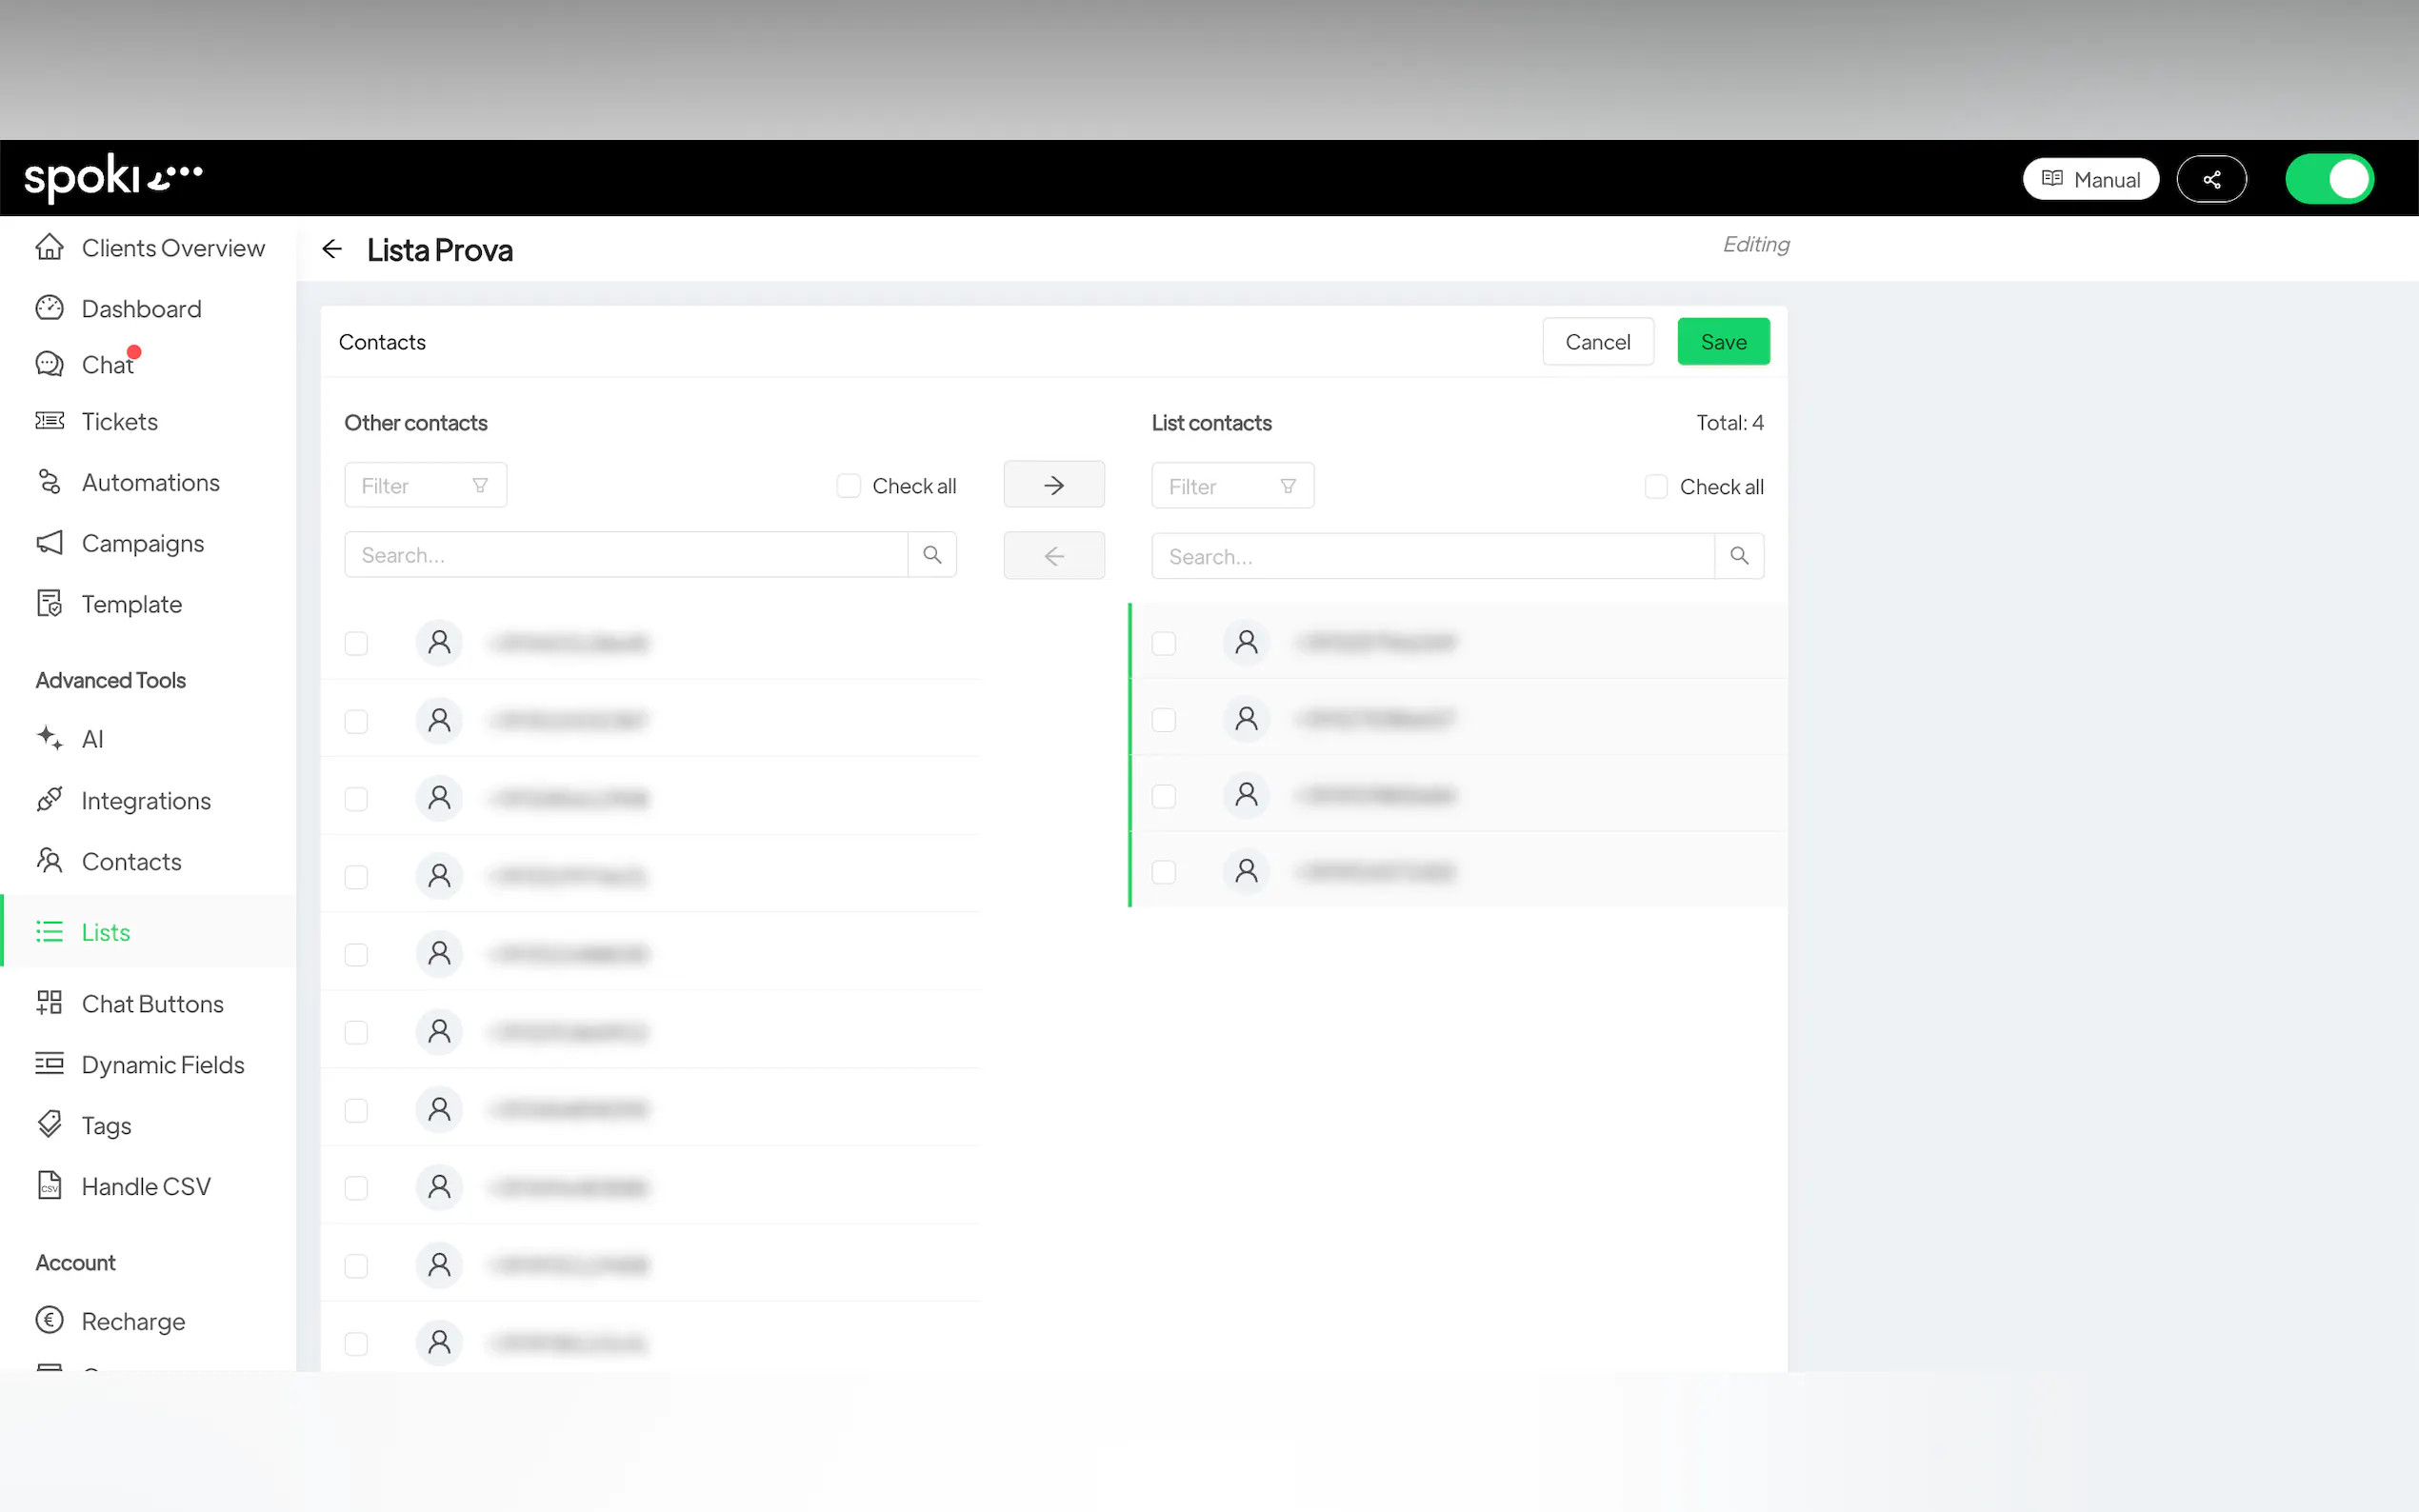Enable Check all for Other contacts
The image size is (2419, 1512).
point(849,486)
